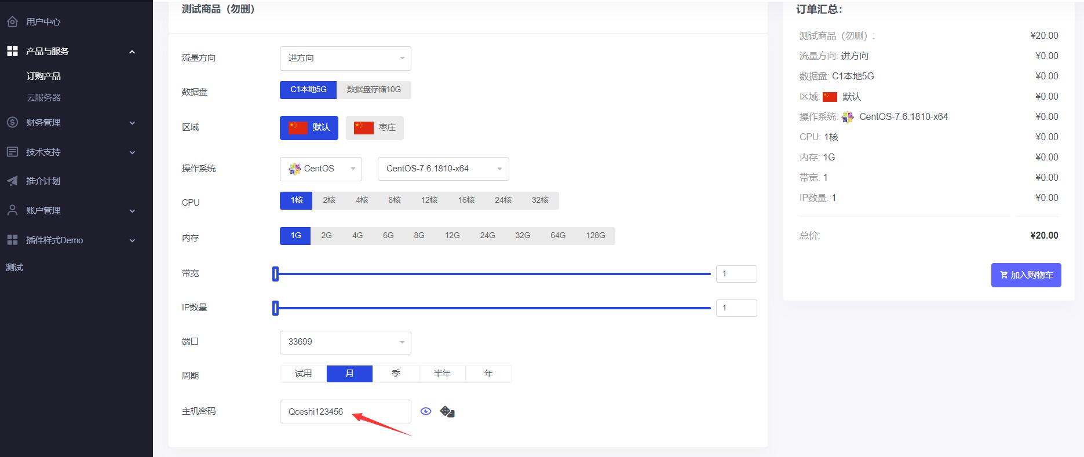The image size is (1084, 457).
Task: Click the grid icon beside 插件样式Demo
Action: pyautogui.click(x=12, y=240)
